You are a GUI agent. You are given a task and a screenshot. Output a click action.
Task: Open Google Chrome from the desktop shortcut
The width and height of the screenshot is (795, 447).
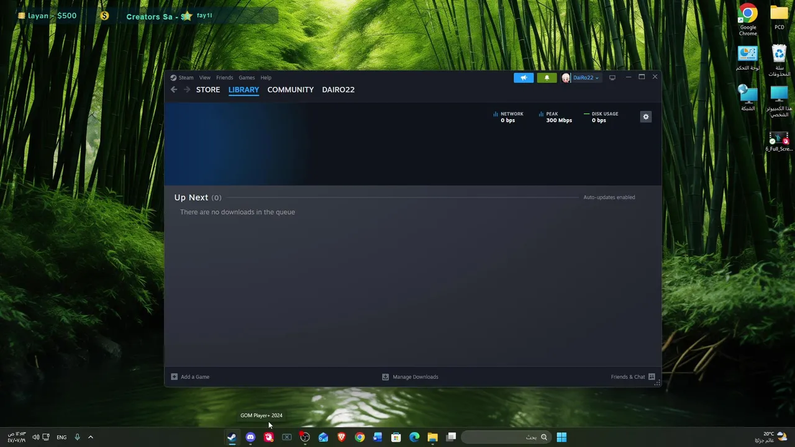pos(748,20)
